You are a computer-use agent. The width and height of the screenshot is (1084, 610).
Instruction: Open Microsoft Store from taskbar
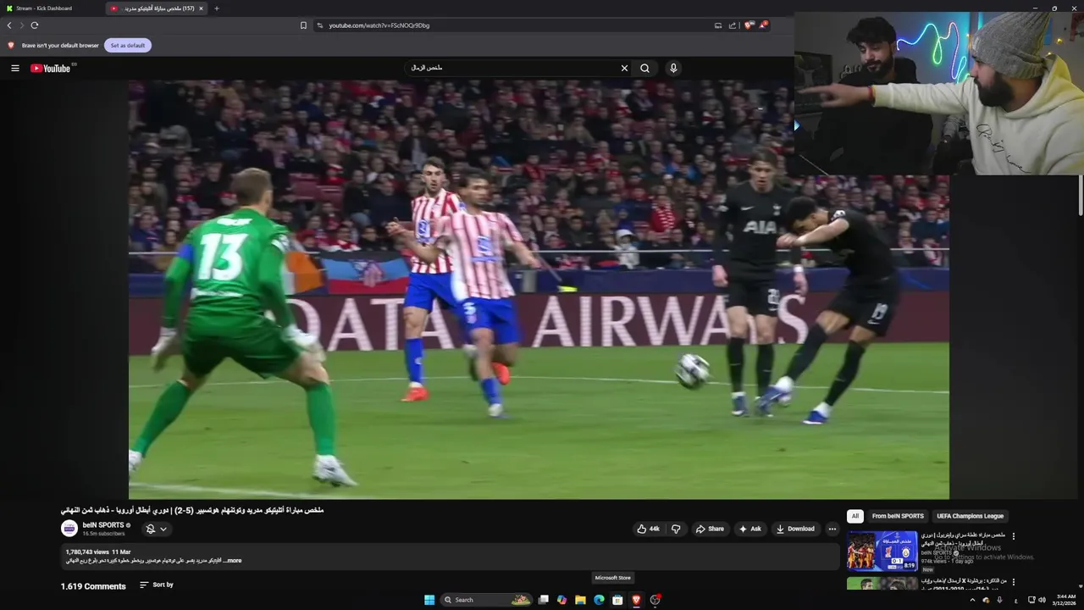pos(617,600)
